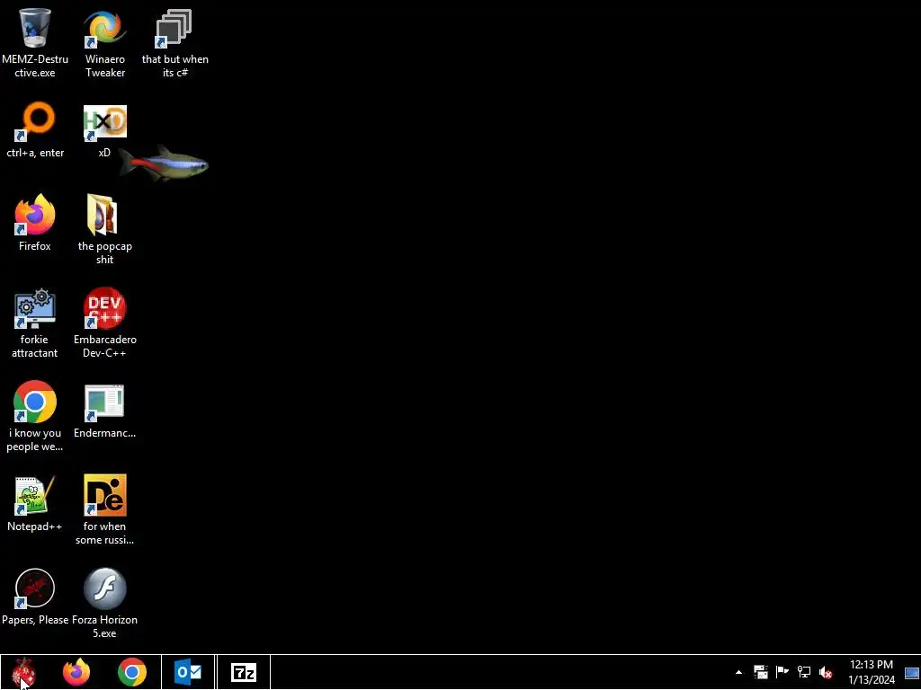The width and height of the screenshot is (921, 690).
Task: Select the HxD shortcut labeled xD
Action: click(104, 121)
